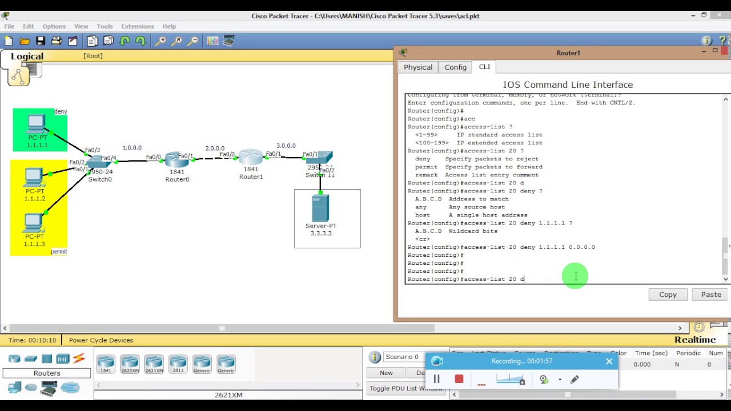Select the CLI tab in Router1
The image size is (731, 411).
(484, 67)
